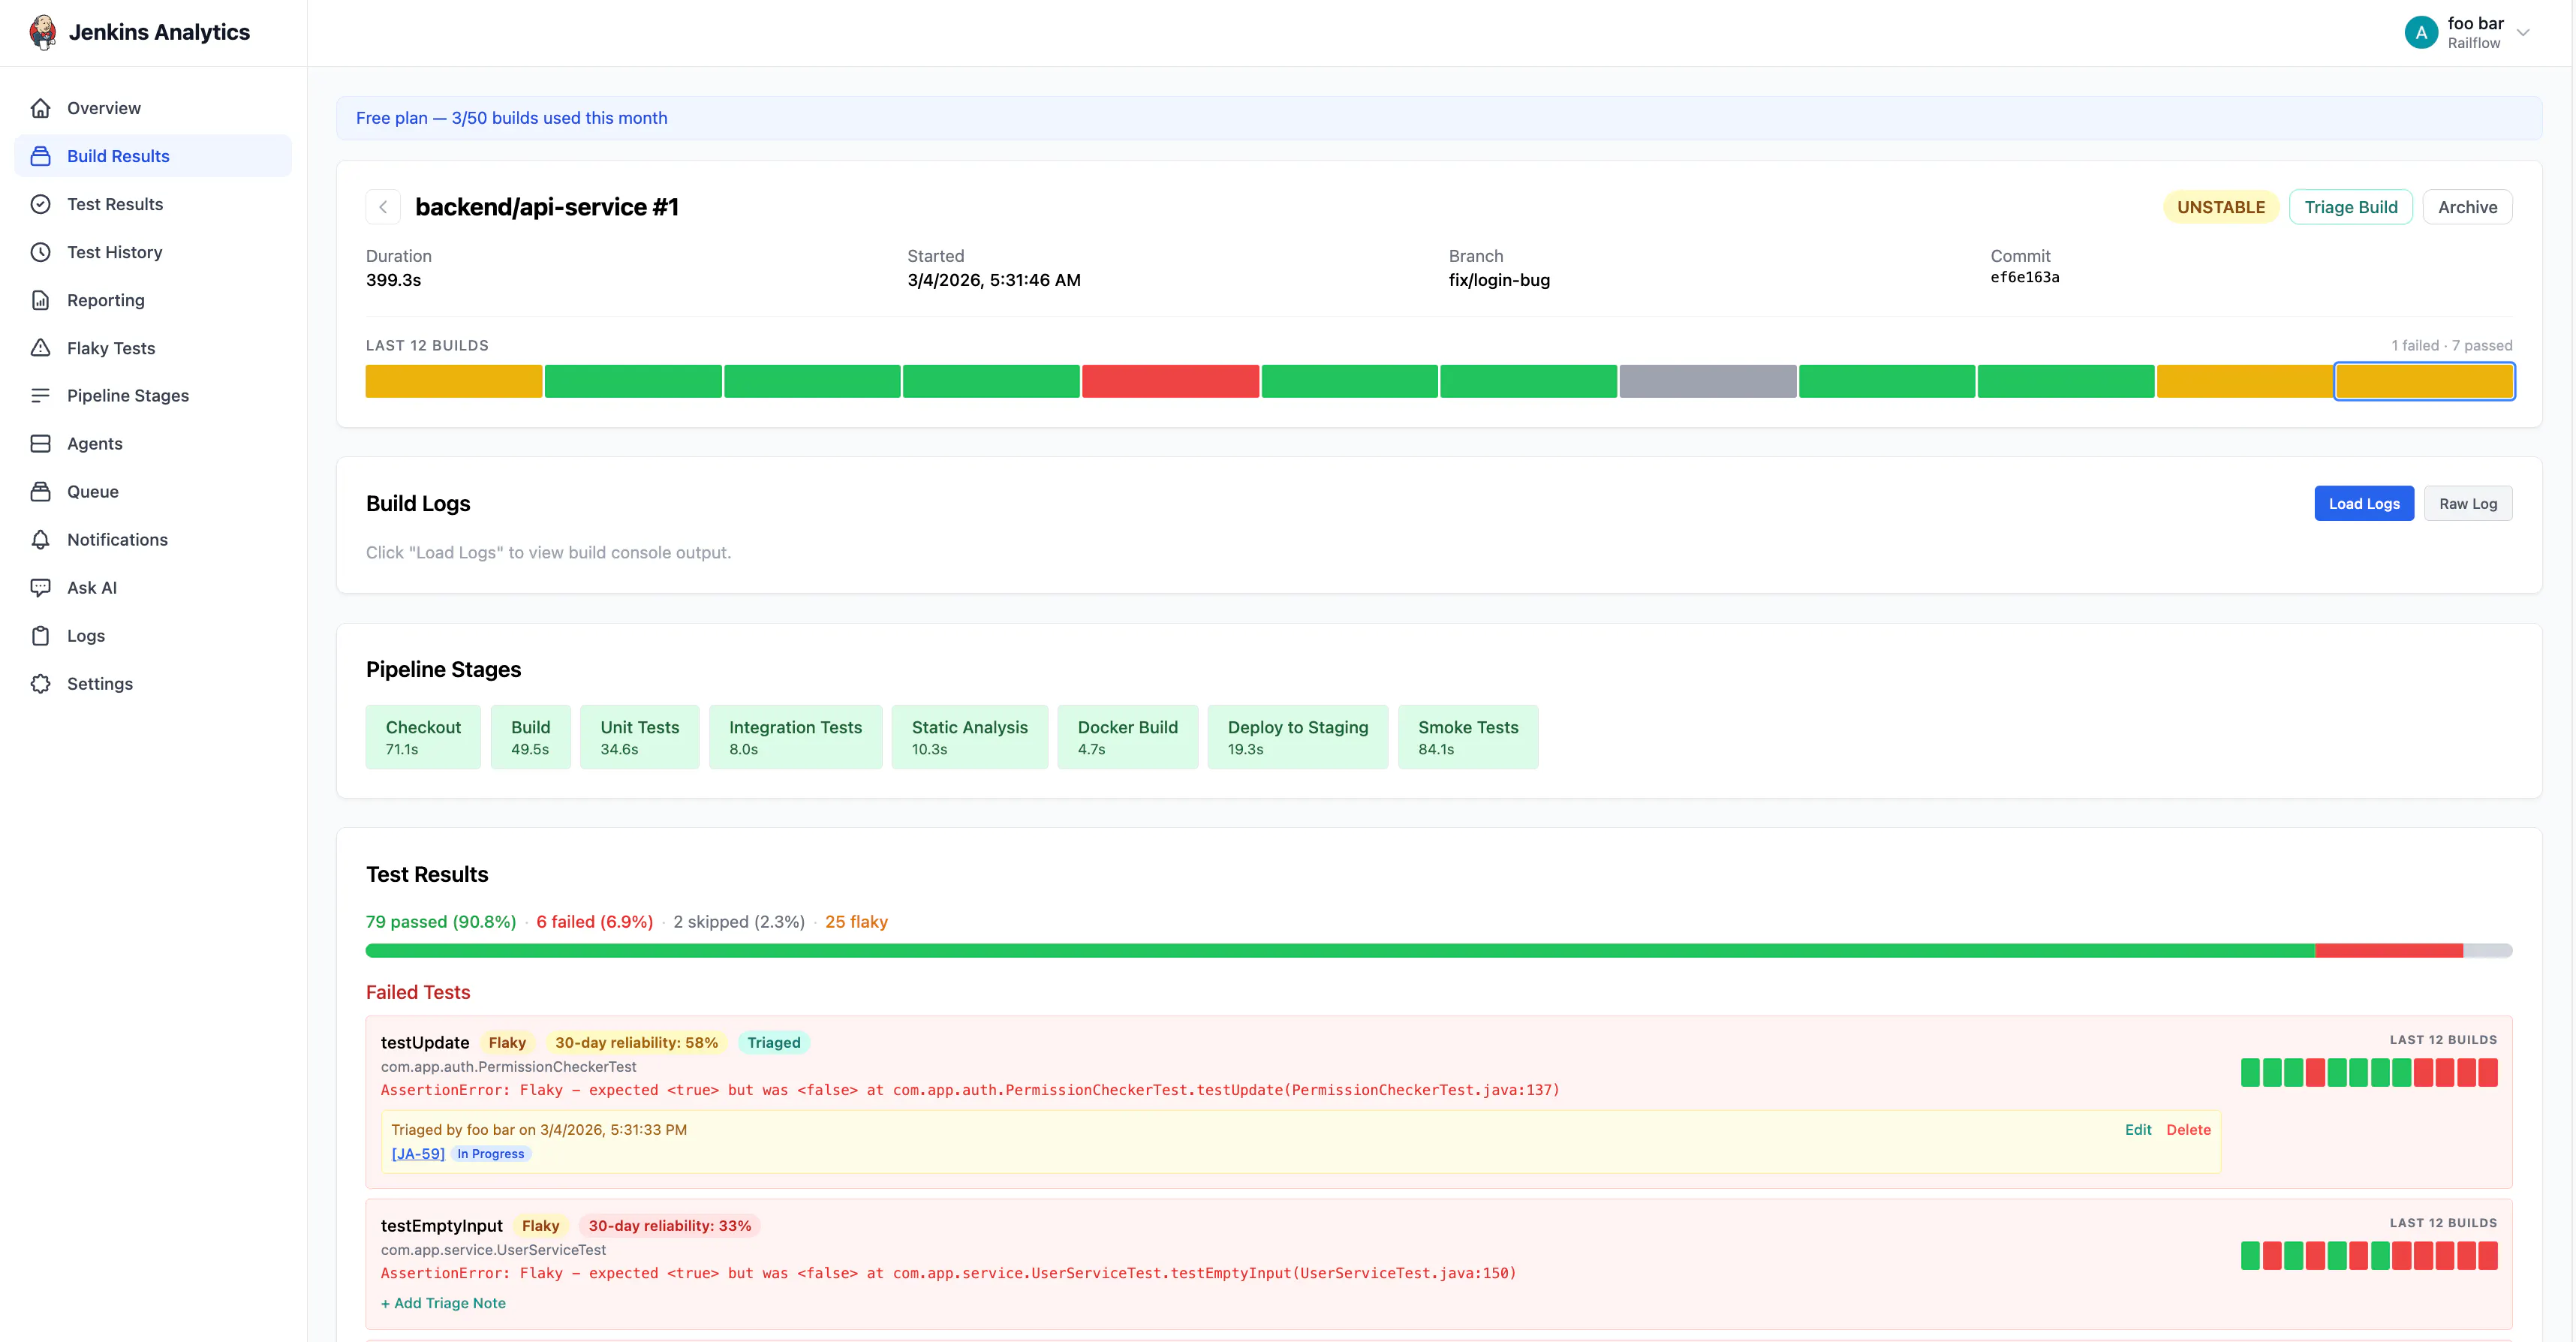
Task: Click the testUpdate failed test name
Action: tap(425, 1042)
